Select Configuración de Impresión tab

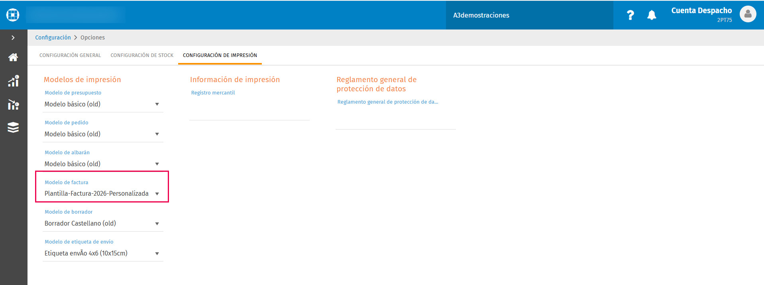click(220, 55)
